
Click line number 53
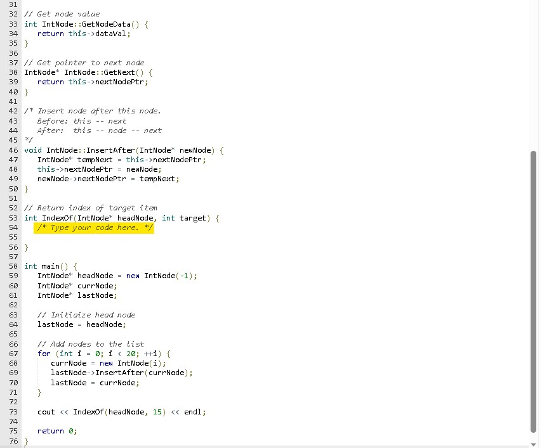[x=13, y=217]
